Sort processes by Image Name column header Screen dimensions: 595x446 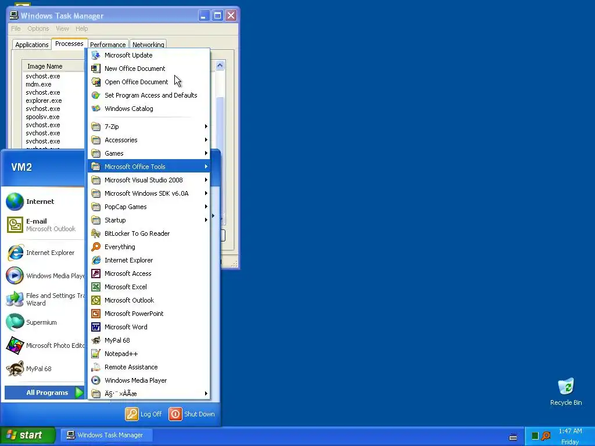coord(53,66)
